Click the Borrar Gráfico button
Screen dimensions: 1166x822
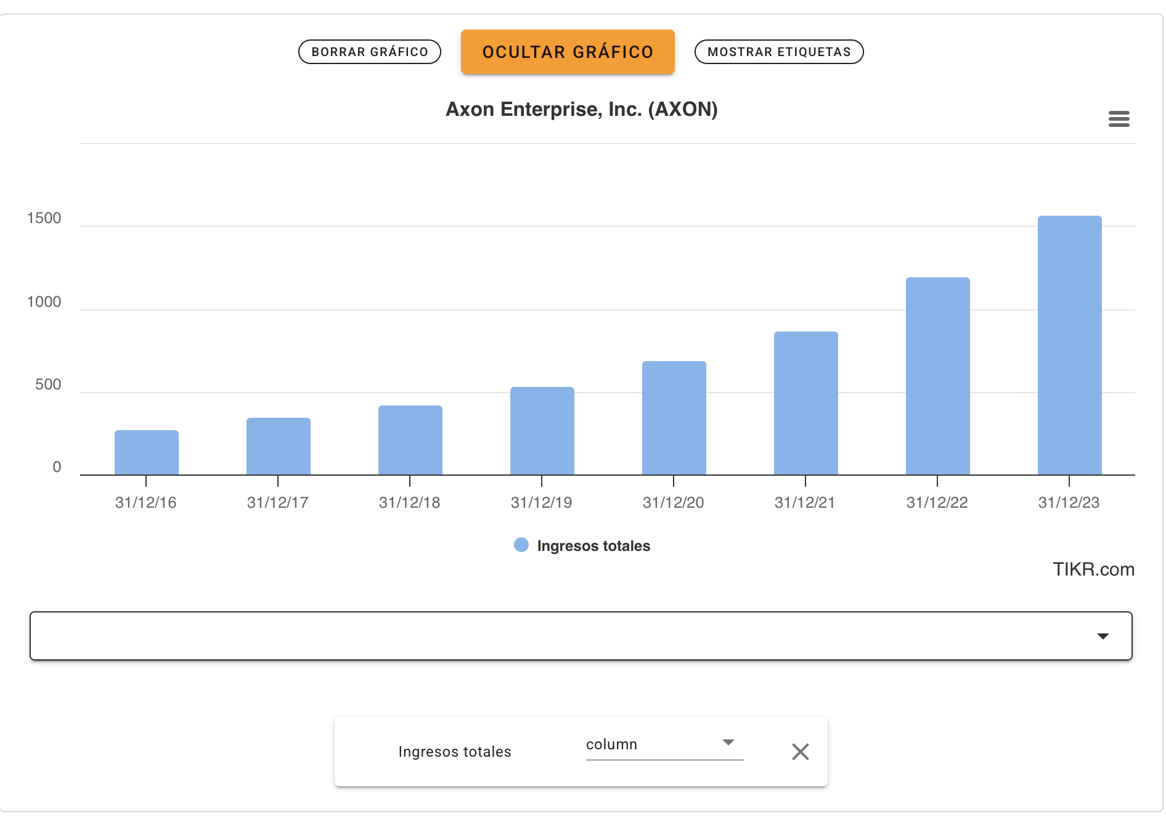[x=370, y=52]
